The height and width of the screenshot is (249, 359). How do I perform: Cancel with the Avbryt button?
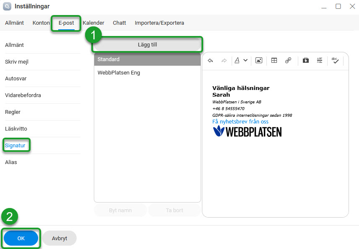59,238
